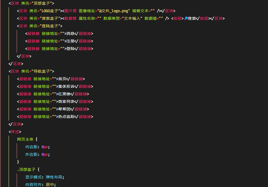Screen dimensions: 268x187
Task: Click the closing brace of 网页主体 rule
Action: pyautogui.click(x=18, y=162)
